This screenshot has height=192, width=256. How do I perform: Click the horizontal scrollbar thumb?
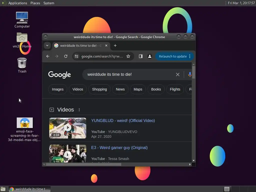83,164
